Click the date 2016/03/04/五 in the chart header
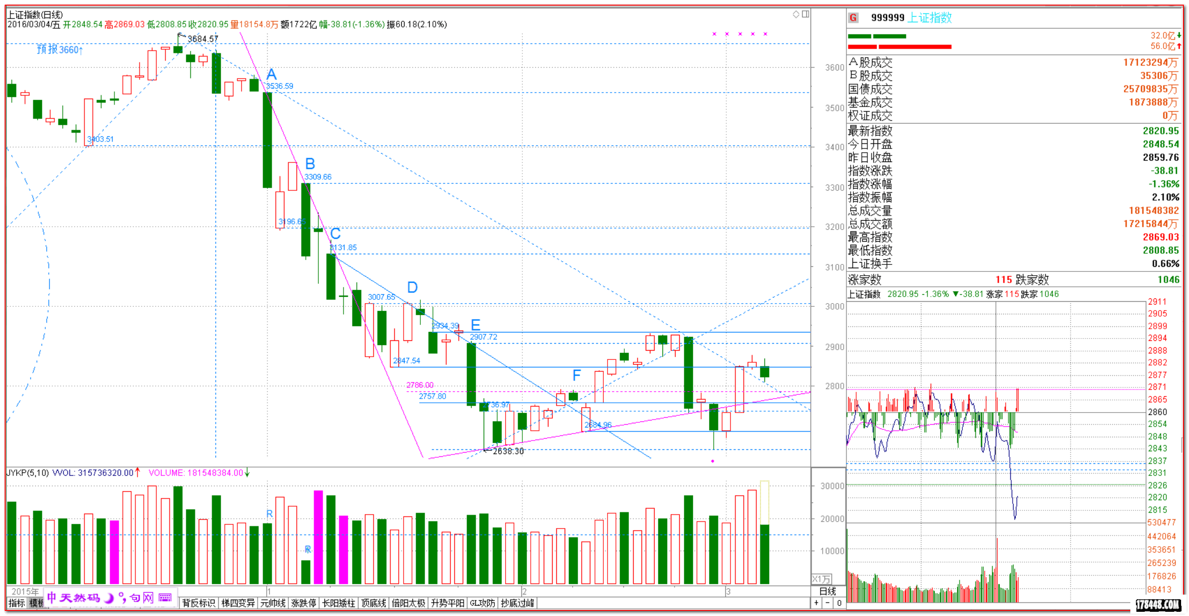1189x616 pixels. (34, 24)
